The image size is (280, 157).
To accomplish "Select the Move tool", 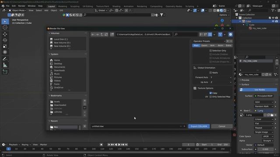I will click(x=5, y=34).
